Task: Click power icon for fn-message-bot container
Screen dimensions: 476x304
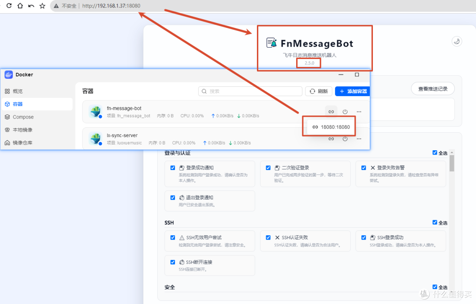Action: pos(345,111)
